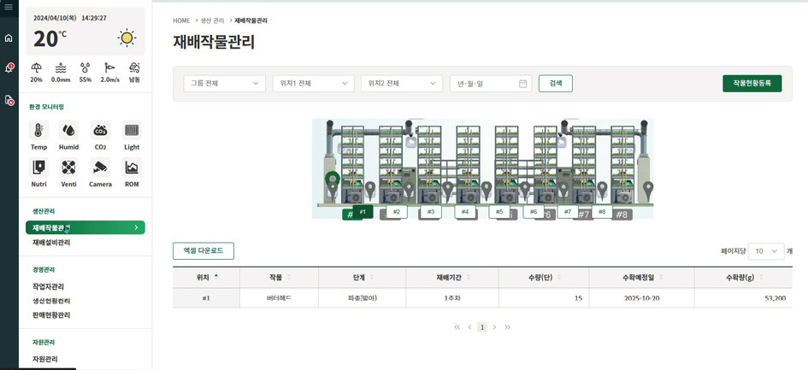Viewport: 808px width, 370px height.
Task: Click the Light sensor icon
Action: click(x=132, y=131)
